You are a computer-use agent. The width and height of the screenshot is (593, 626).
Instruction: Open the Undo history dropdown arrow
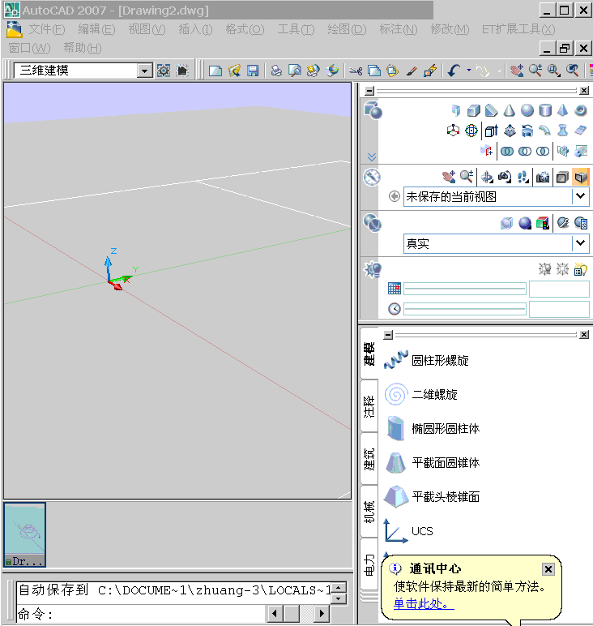coord(469,71)
